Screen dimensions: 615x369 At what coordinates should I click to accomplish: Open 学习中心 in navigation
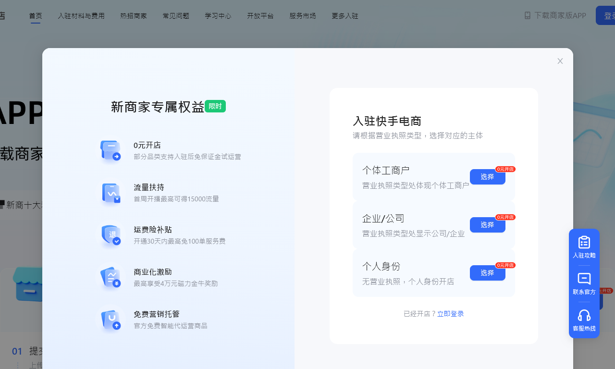pyautogui.click(x=218, y=16)
